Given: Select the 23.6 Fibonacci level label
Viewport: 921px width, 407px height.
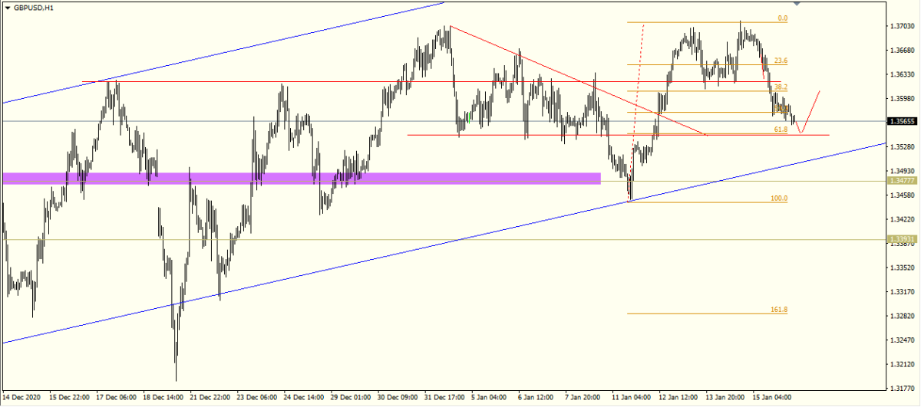Looking at the screenshot, I should tap(781, 61).
